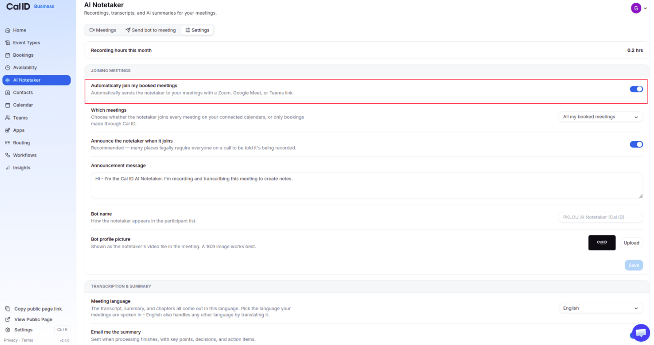Open Bookings from the sidebar
The width and height of the screenshot is (654, 345).
click(36, 55)
